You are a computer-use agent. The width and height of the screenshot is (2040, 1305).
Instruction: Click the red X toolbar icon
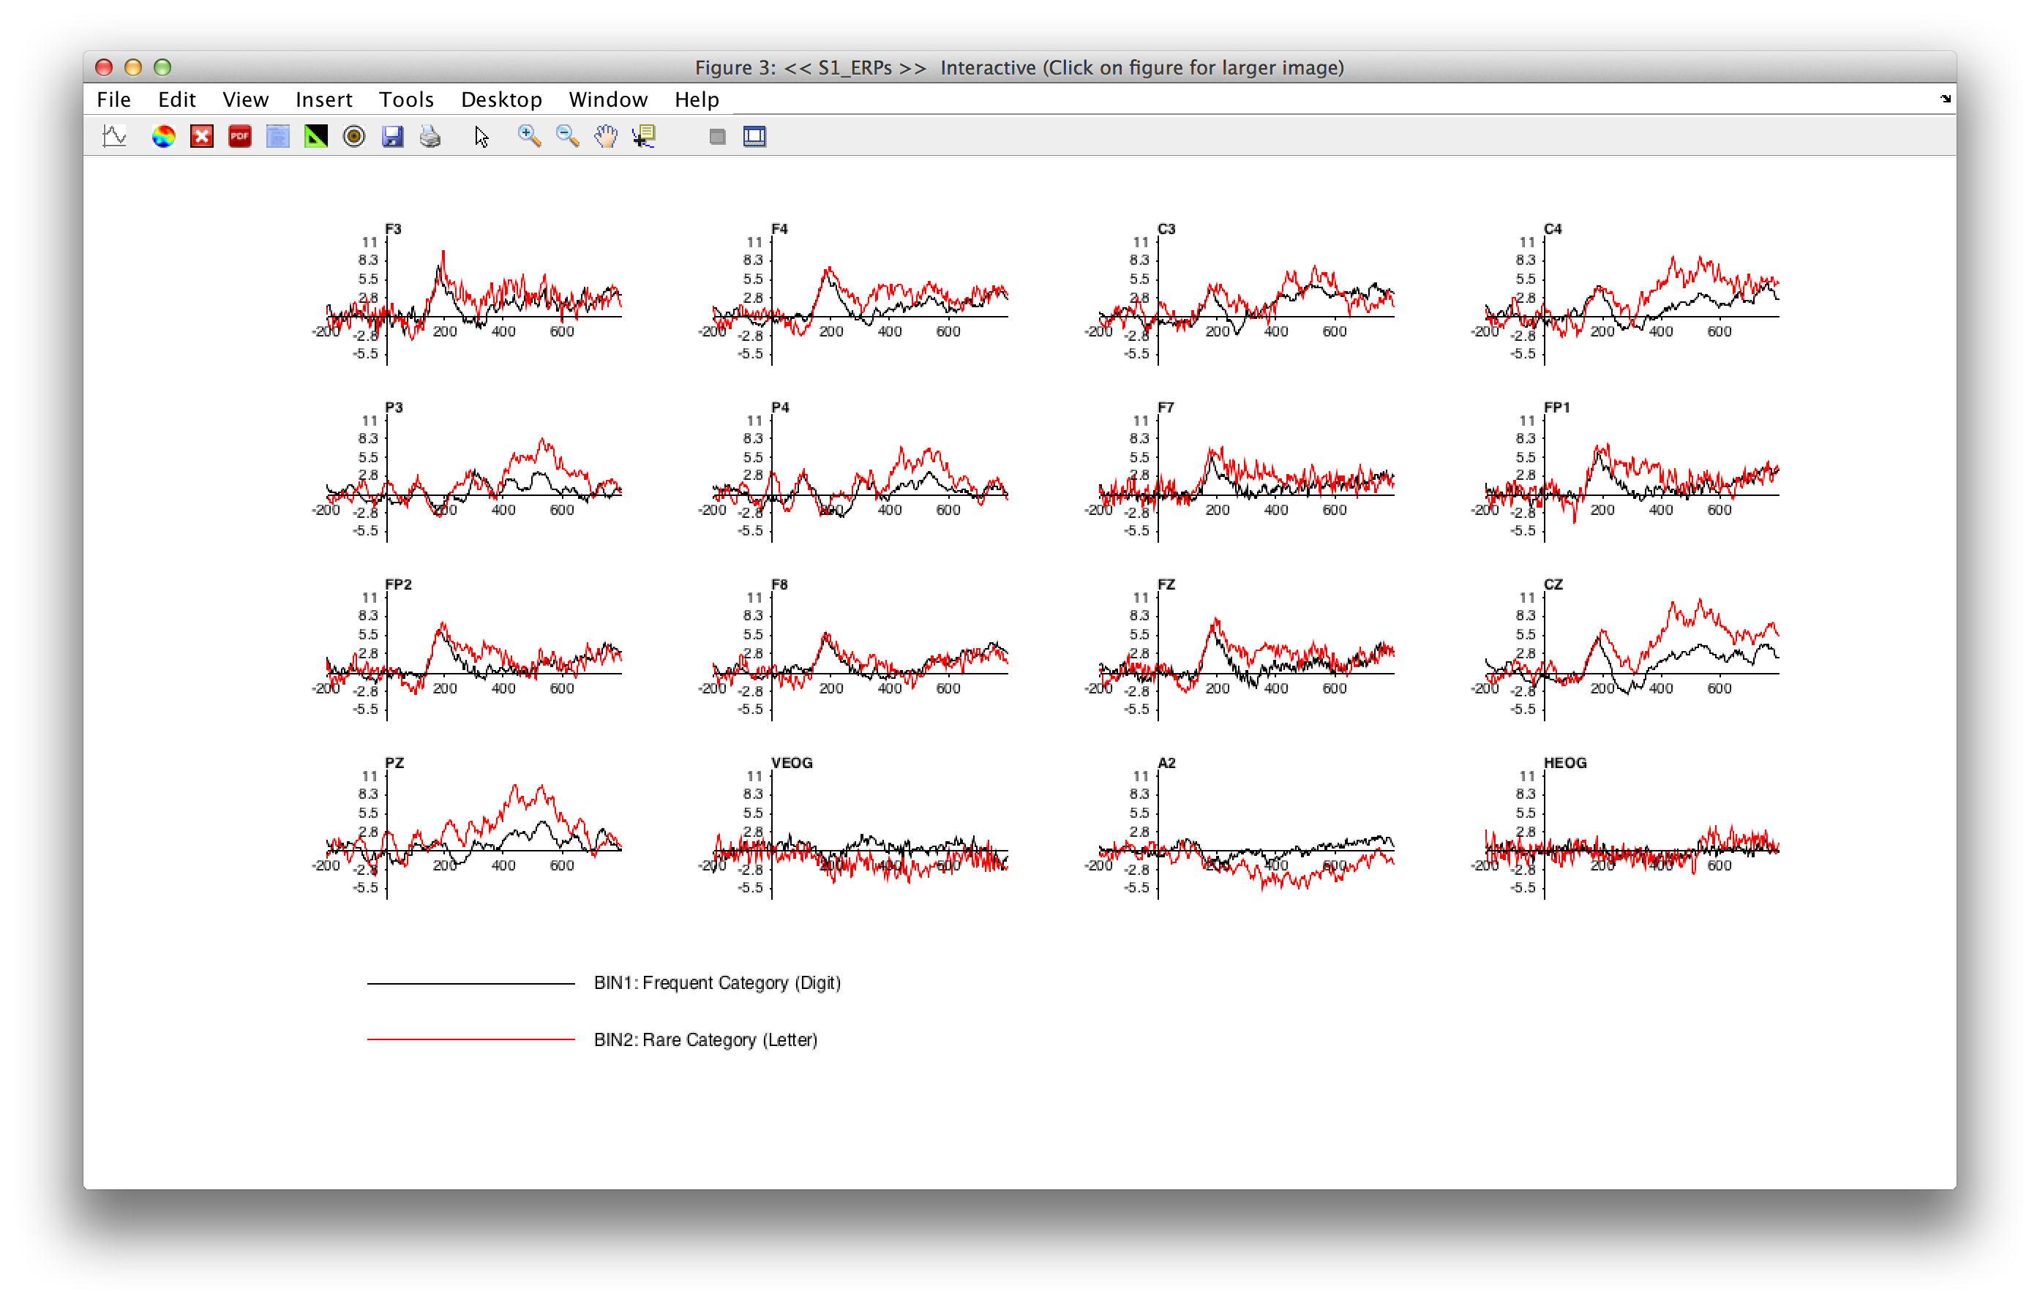(x=202, y=137)
